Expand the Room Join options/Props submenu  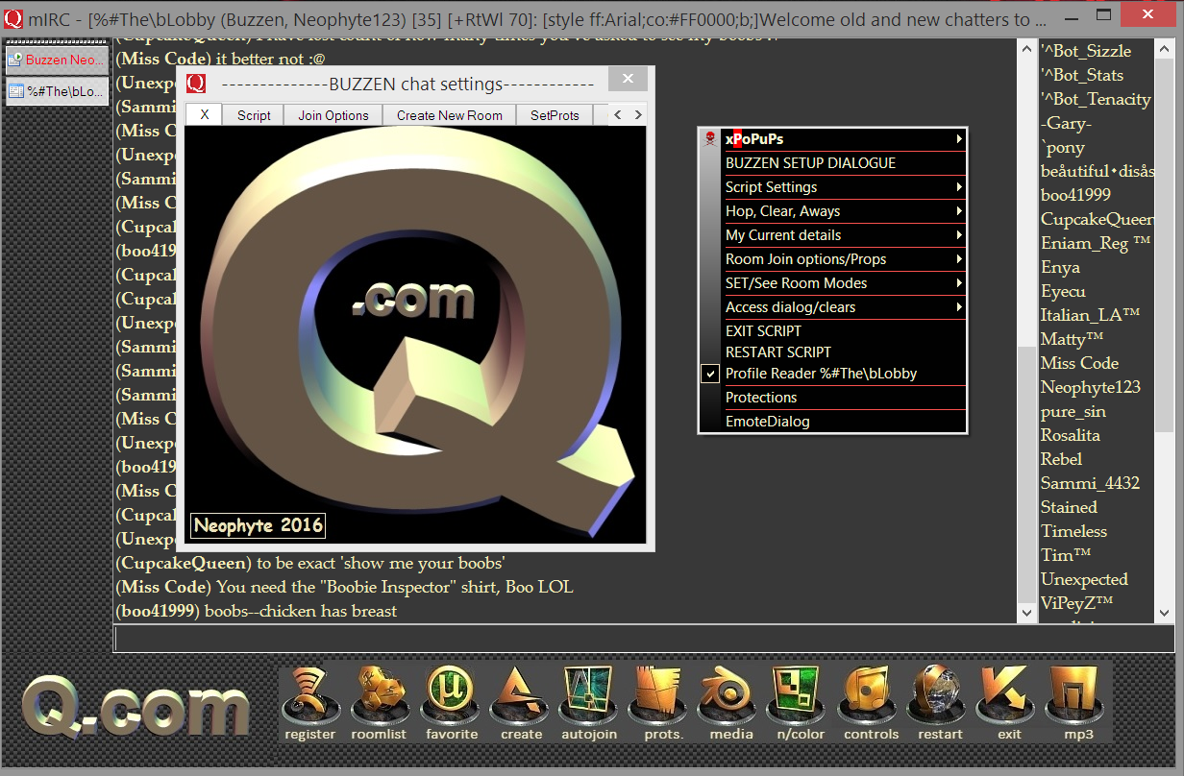(x=958, y=259)
